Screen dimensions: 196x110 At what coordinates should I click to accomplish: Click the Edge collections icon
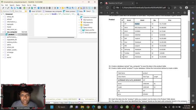(181, 8)
